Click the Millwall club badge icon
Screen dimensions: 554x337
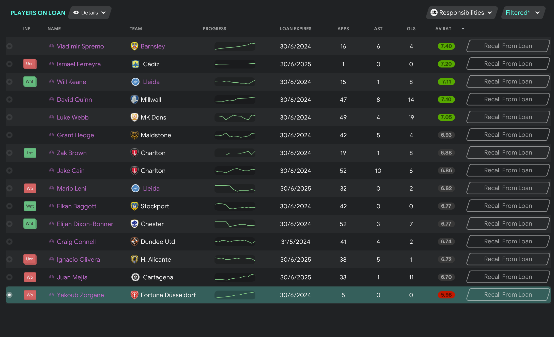click(x=134, y=99)
